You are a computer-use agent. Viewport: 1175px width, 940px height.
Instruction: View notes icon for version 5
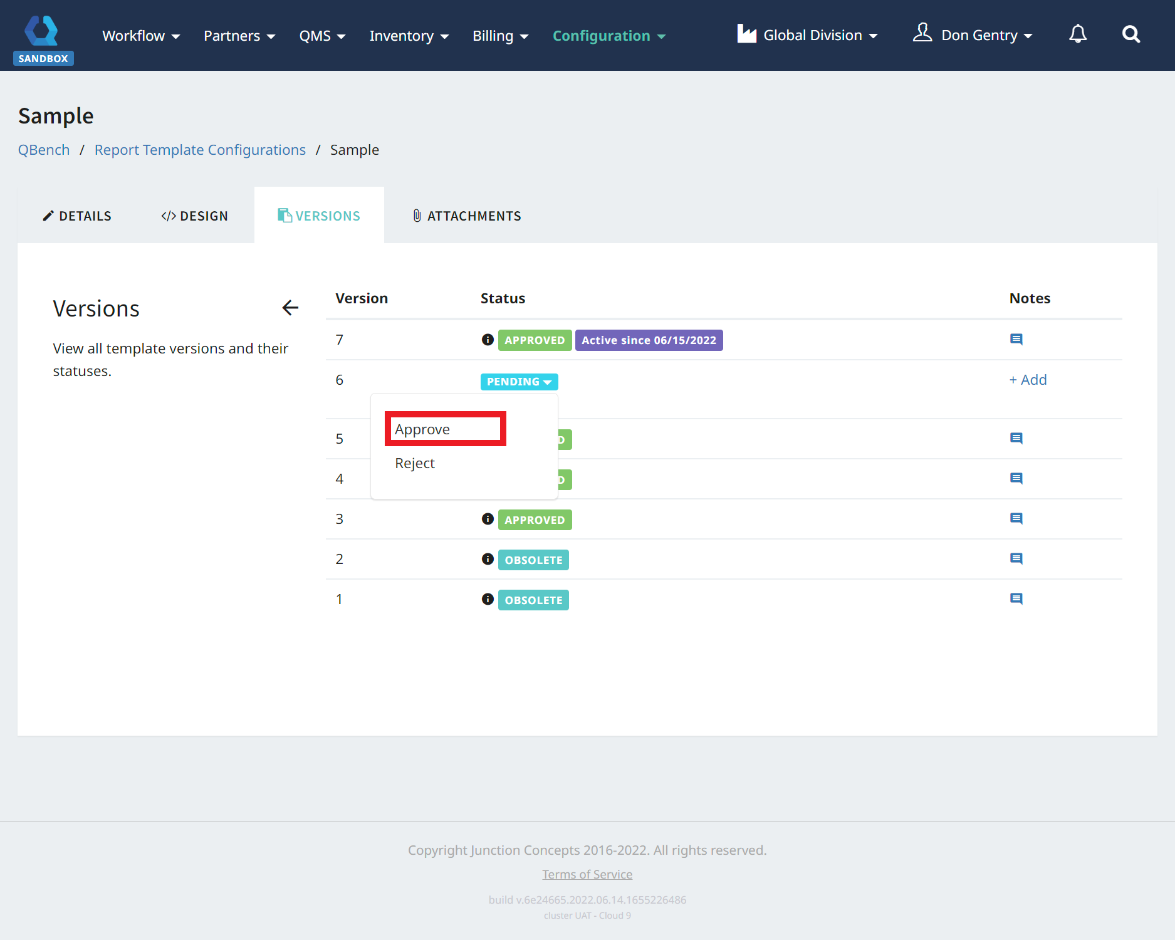1016,439
